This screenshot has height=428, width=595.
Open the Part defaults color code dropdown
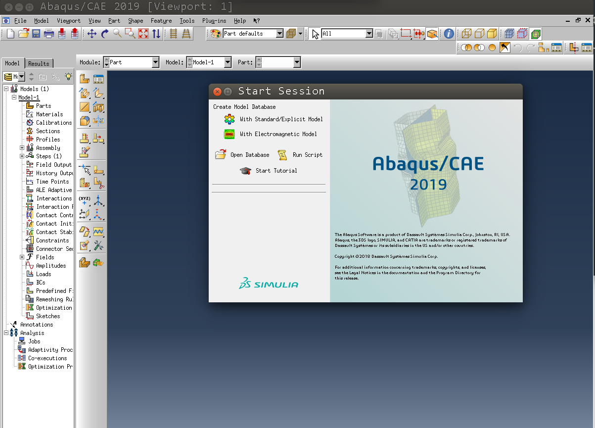click(279, 34)
